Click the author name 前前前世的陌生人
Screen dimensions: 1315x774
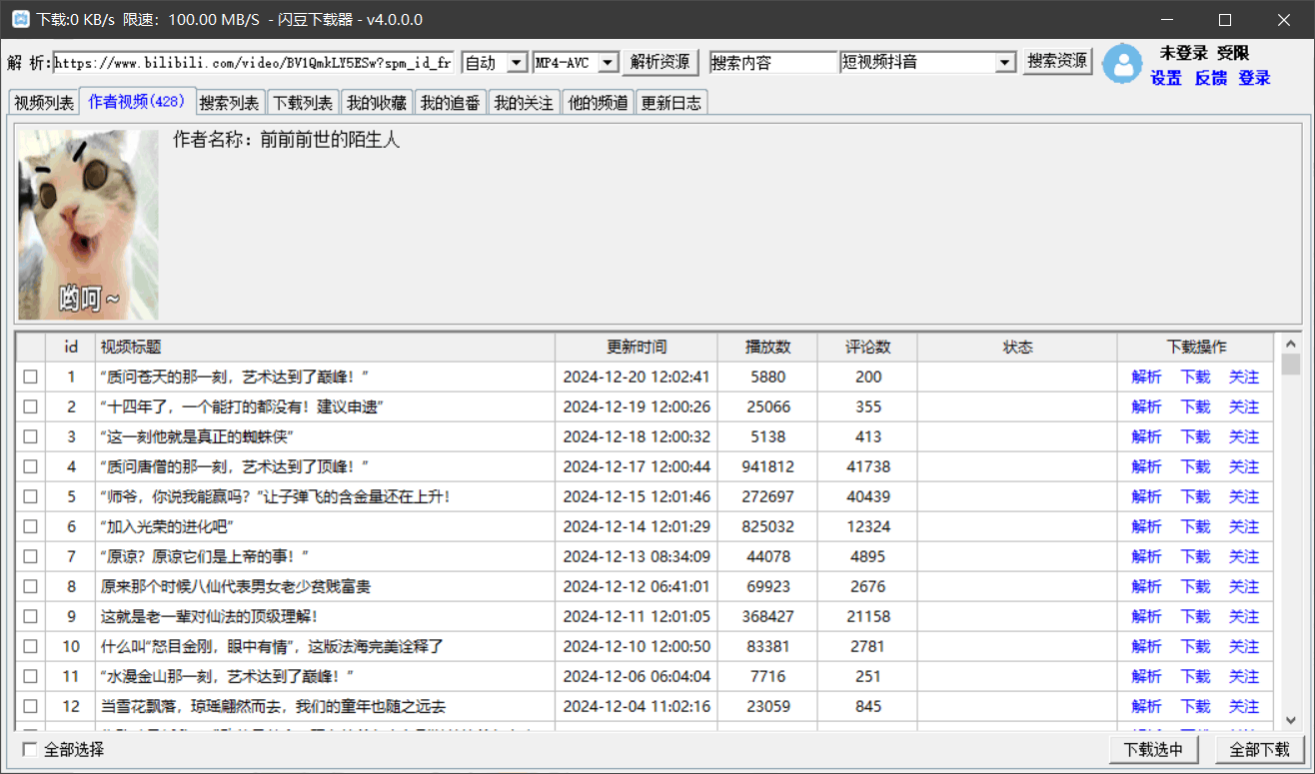tap(330, 140)
